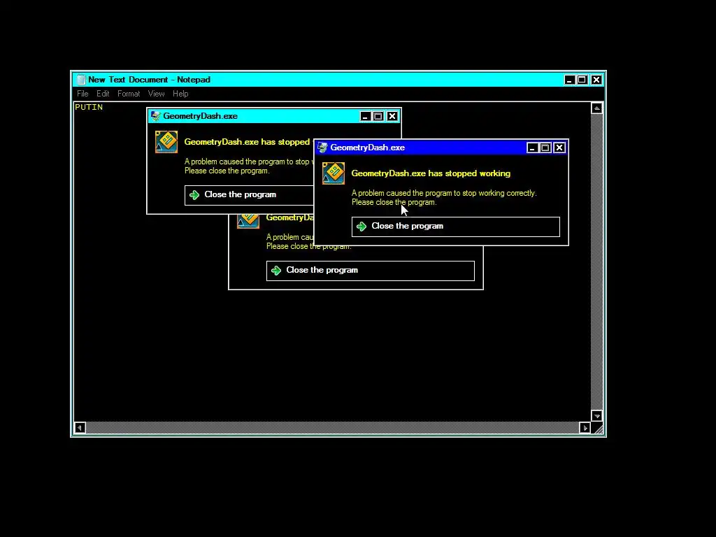Click Close the program in cyan-titled dialog
The width and height of the screenshot is (716, 537).
click(250, 195)
